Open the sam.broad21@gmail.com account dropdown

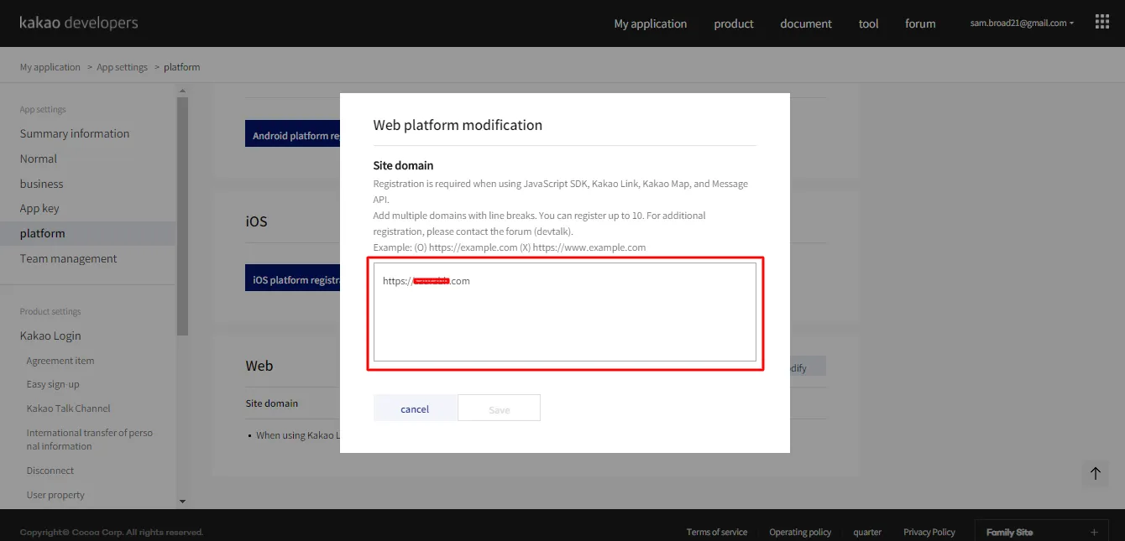(1022, 23)
